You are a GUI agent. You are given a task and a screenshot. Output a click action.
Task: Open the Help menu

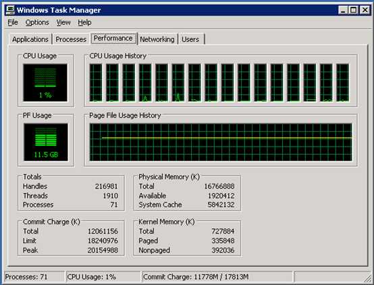[84, 22]
